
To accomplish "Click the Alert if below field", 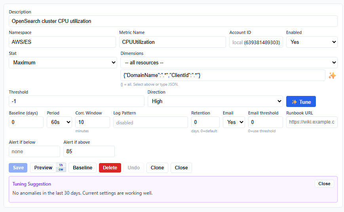I will pos(34,151).
